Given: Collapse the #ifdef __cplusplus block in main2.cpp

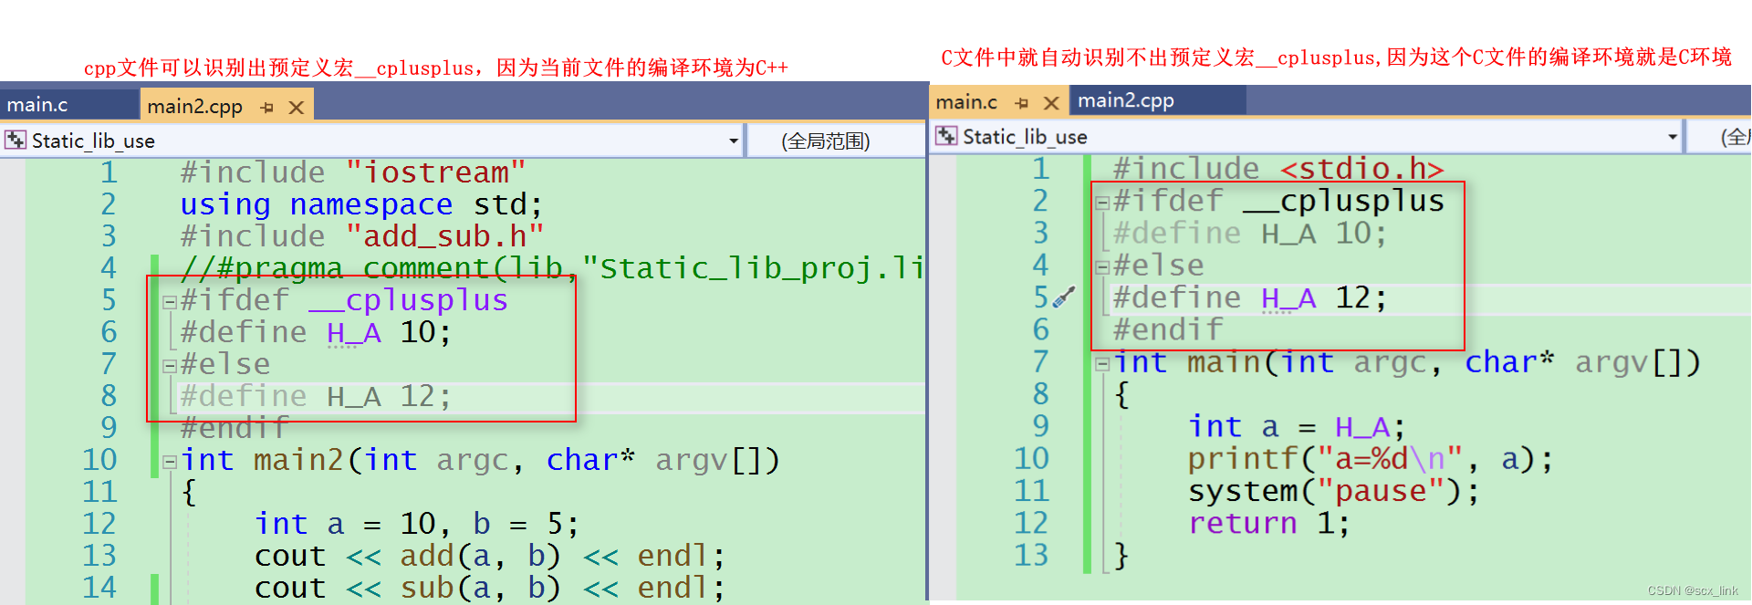Looking at the screenshot, I should click(170, 302).
